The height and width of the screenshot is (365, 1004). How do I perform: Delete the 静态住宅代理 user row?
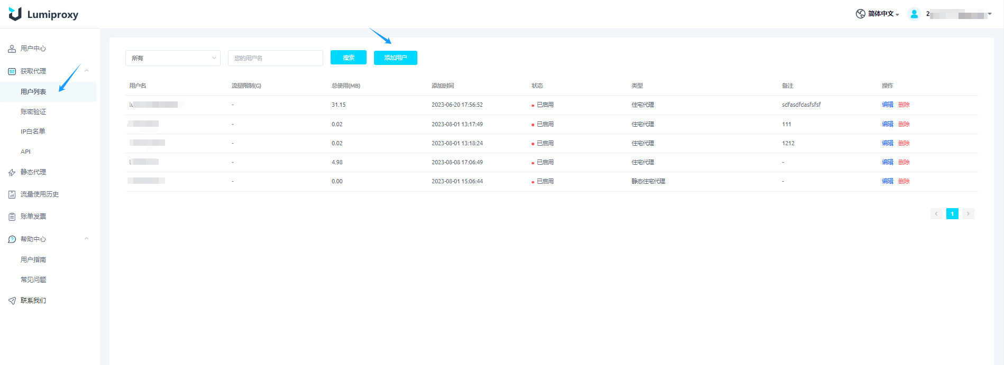coord(904,181)
